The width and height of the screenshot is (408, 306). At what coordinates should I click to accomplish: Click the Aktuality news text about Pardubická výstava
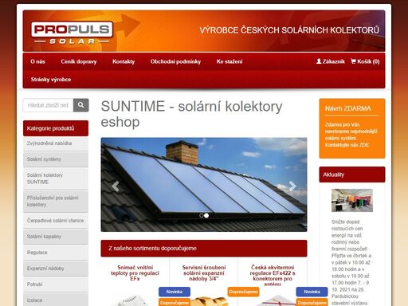click(x=351, y=262)
